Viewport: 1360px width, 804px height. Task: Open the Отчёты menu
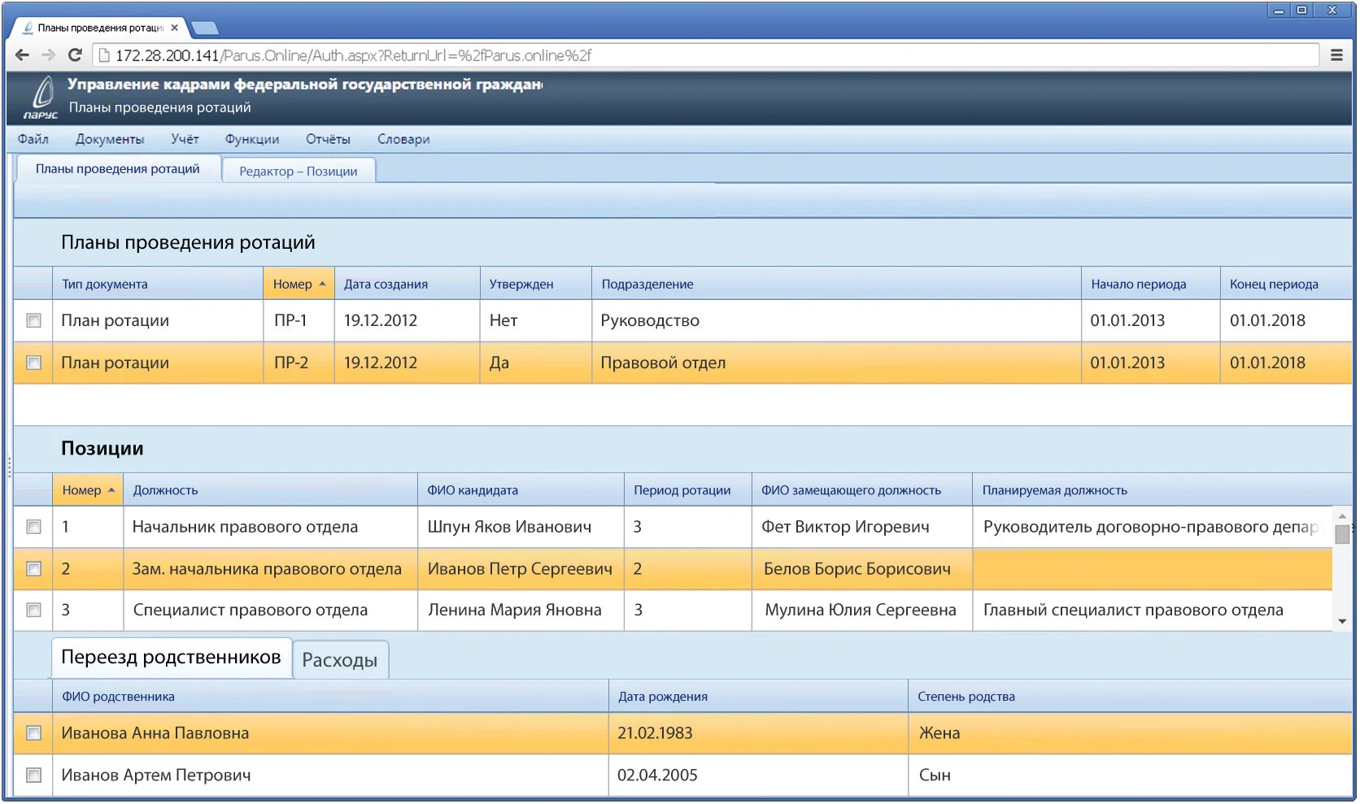pos(328,139)
